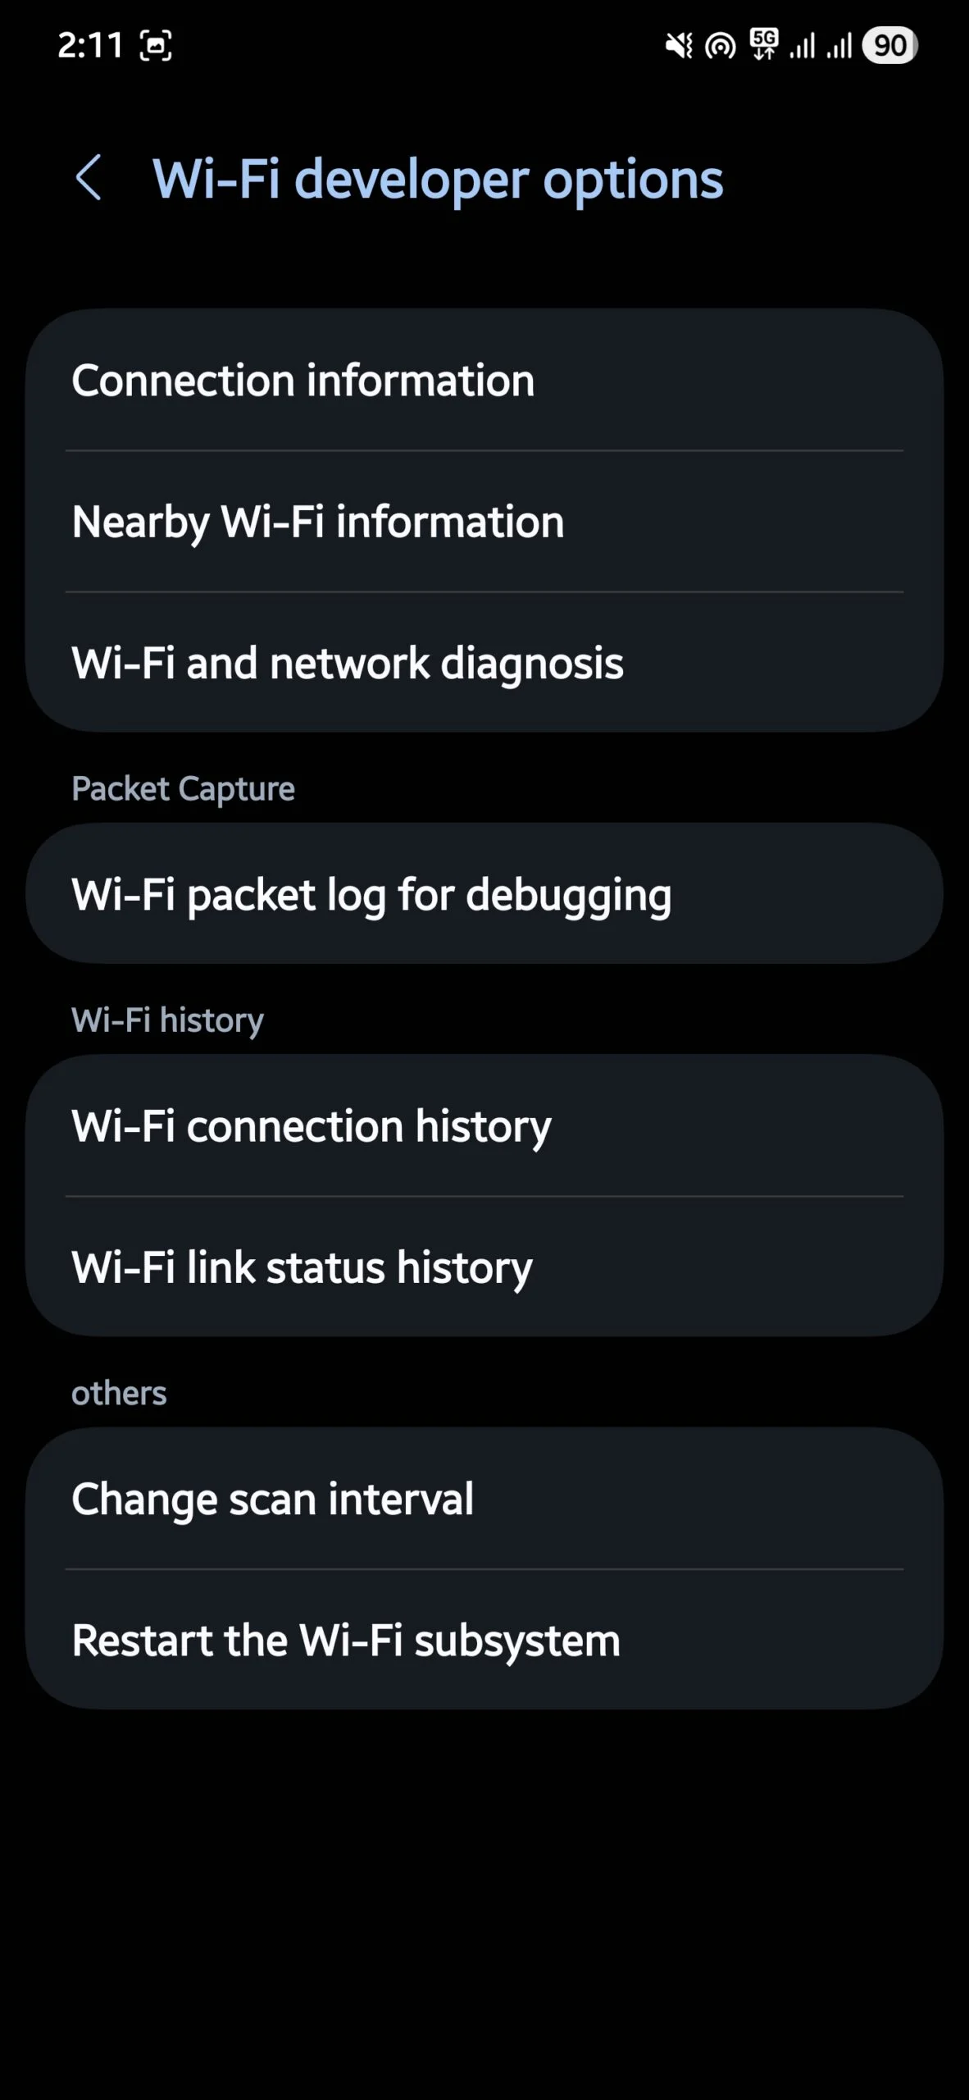
Task: Tap the SIM 2 signal strength icon
Action: pyautogui.click(x=841, y=48)
